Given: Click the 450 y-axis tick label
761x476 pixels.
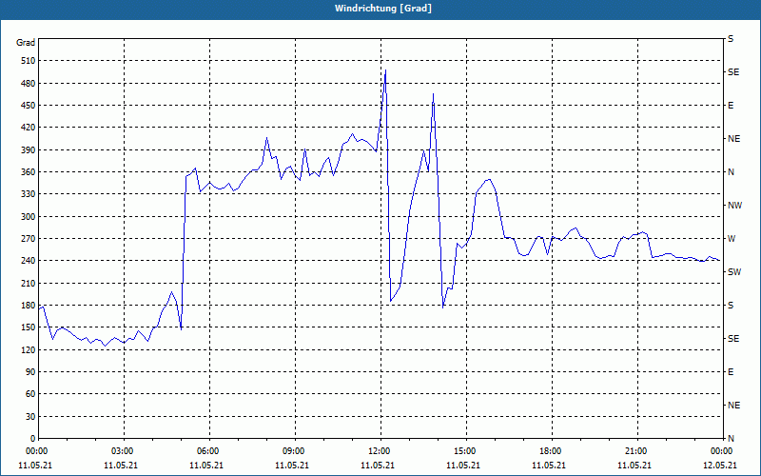Looking at the screenshot, I should click(x=28, y=106).
